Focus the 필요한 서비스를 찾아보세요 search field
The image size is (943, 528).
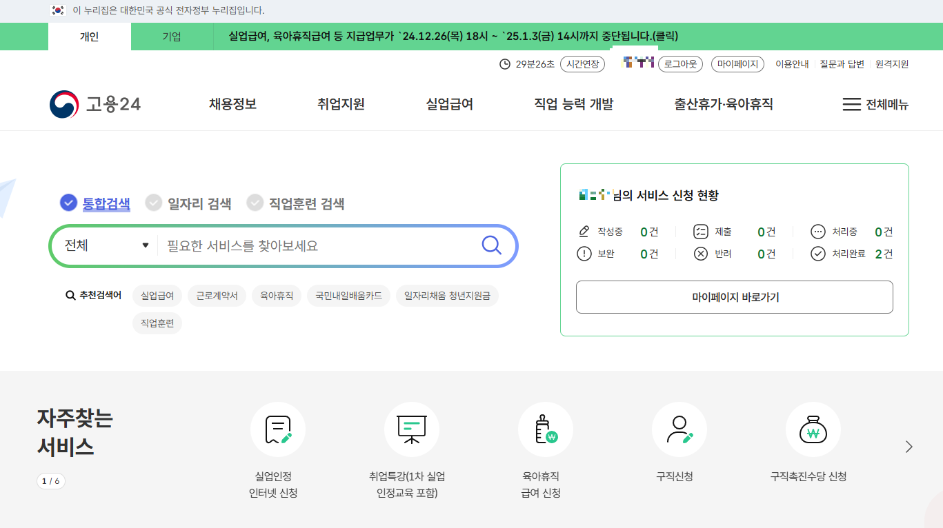pyautogui.click(x=317, y=245)
